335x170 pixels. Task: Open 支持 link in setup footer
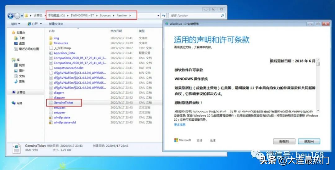[199, 141]
